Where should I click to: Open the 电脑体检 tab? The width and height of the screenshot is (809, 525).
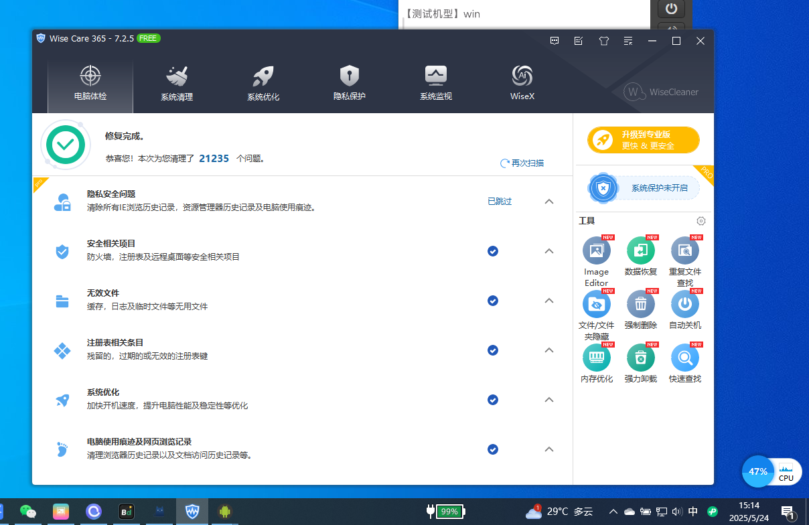pos(90,83)
